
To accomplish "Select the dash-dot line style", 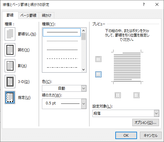I will pos(62,67).
